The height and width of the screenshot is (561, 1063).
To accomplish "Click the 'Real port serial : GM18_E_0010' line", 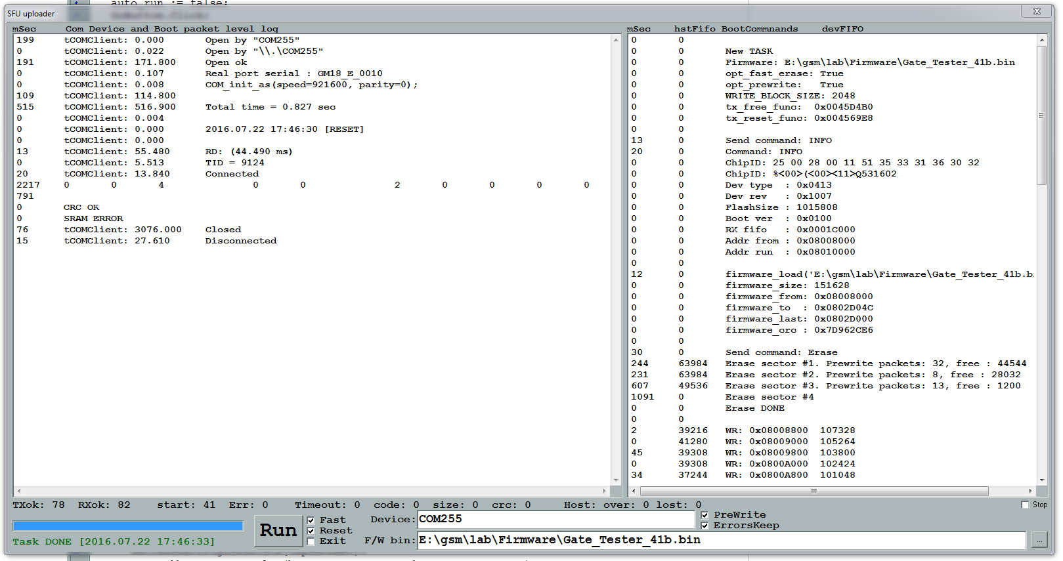I will coord(293,73).
